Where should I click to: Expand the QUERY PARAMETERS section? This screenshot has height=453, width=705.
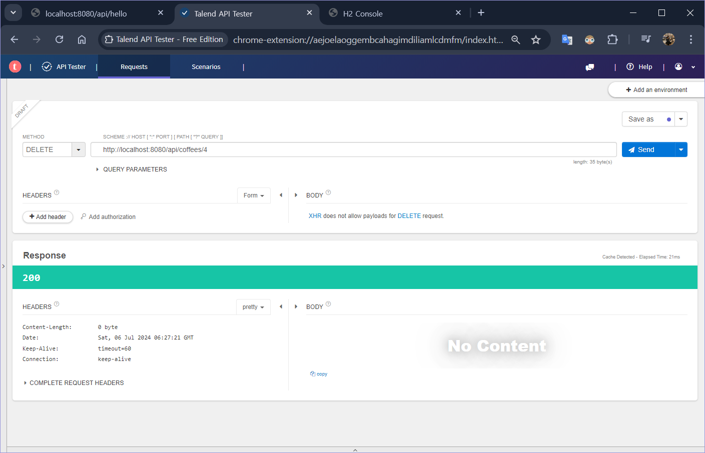tap(132, 169)
